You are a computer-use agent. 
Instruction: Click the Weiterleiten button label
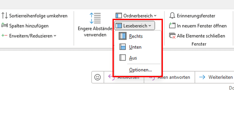point(221,77)
